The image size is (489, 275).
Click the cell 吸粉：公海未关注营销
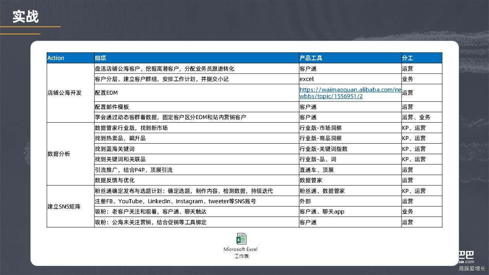196,222
